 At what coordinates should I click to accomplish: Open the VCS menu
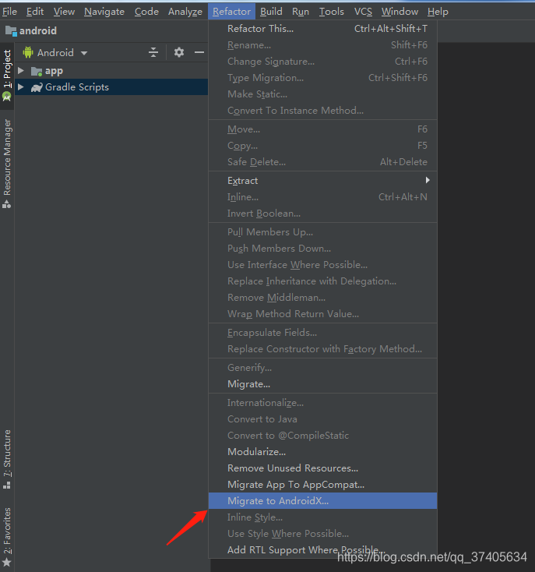click(x=363, y=12)
